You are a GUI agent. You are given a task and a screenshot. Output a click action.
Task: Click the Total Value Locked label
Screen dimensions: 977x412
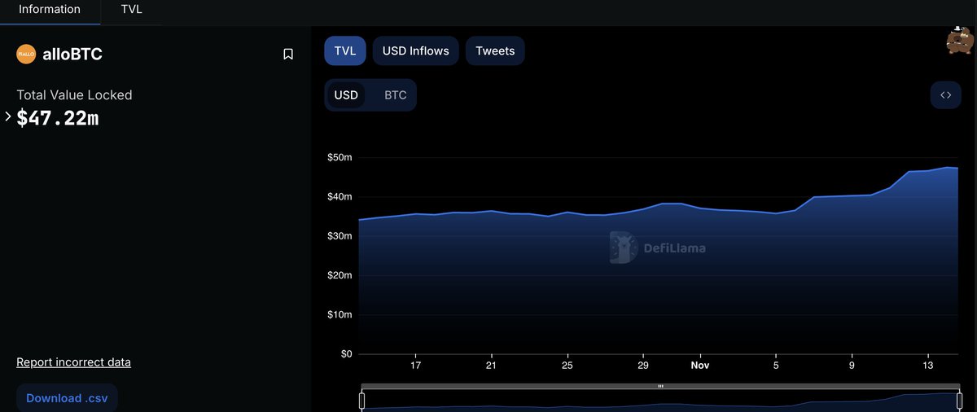[74, 95]
